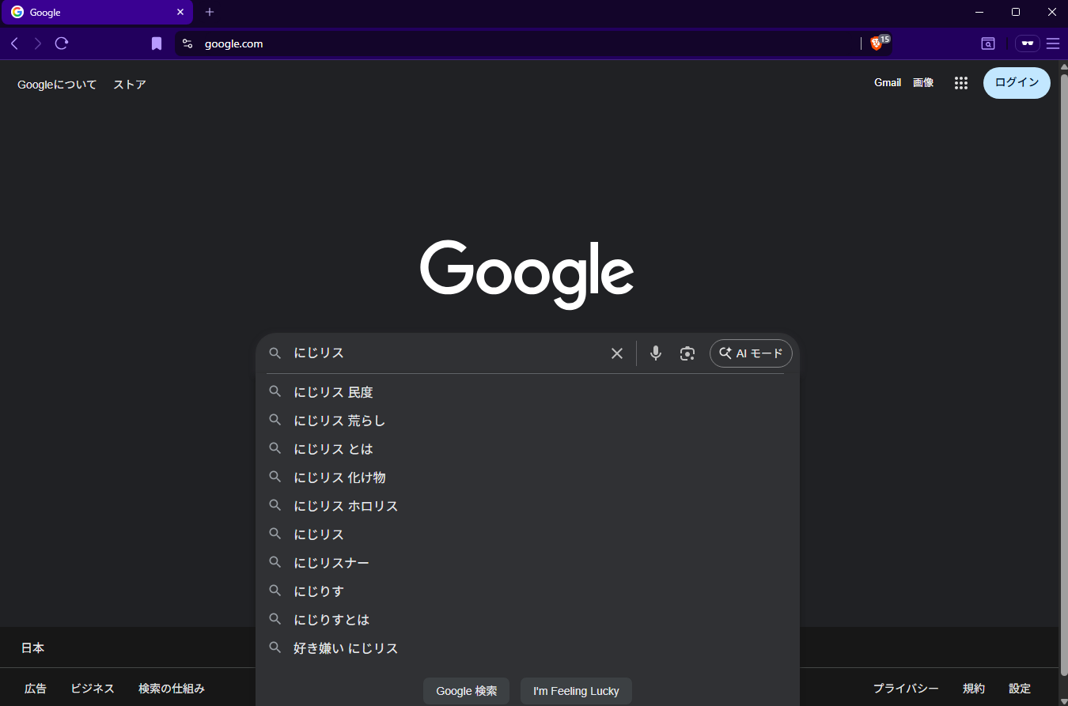Open the Googleについて link
This screenshot has height=706, width=1068.
tap(57, 85)
